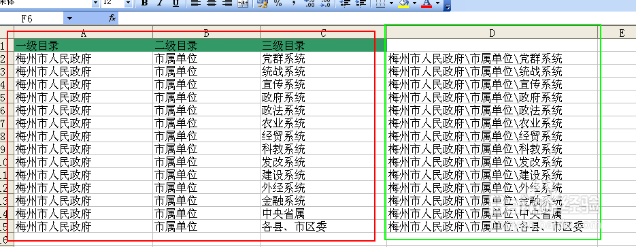
Task: Select header cell 一级目录
Action: pyautogui.click(x=83, y=45)
